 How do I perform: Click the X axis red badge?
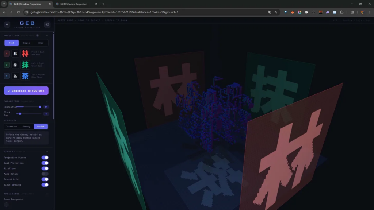click(x=7, y=54)
